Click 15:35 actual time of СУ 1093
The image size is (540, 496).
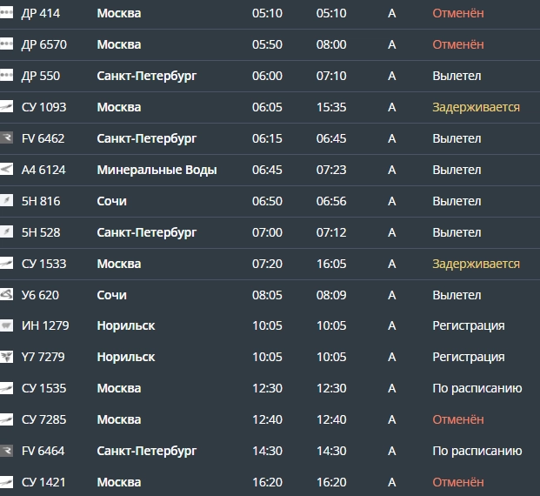331,107
